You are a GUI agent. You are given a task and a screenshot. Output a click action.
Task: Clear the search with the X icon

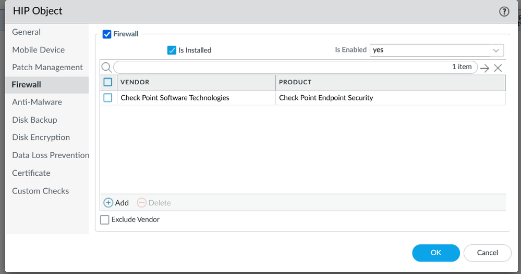[x=498, y=68]
